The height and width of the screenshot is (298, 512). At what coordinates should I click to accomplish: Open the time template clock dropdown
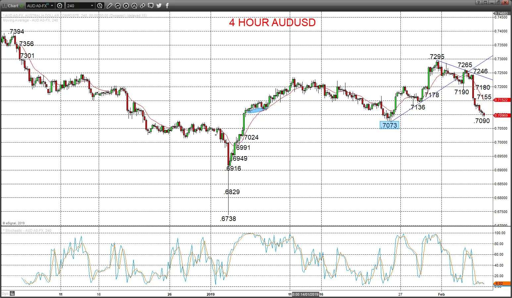tap(100, 6)
